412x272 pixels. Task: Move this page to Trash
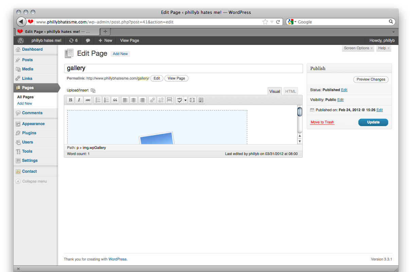(x=322, y=122)
